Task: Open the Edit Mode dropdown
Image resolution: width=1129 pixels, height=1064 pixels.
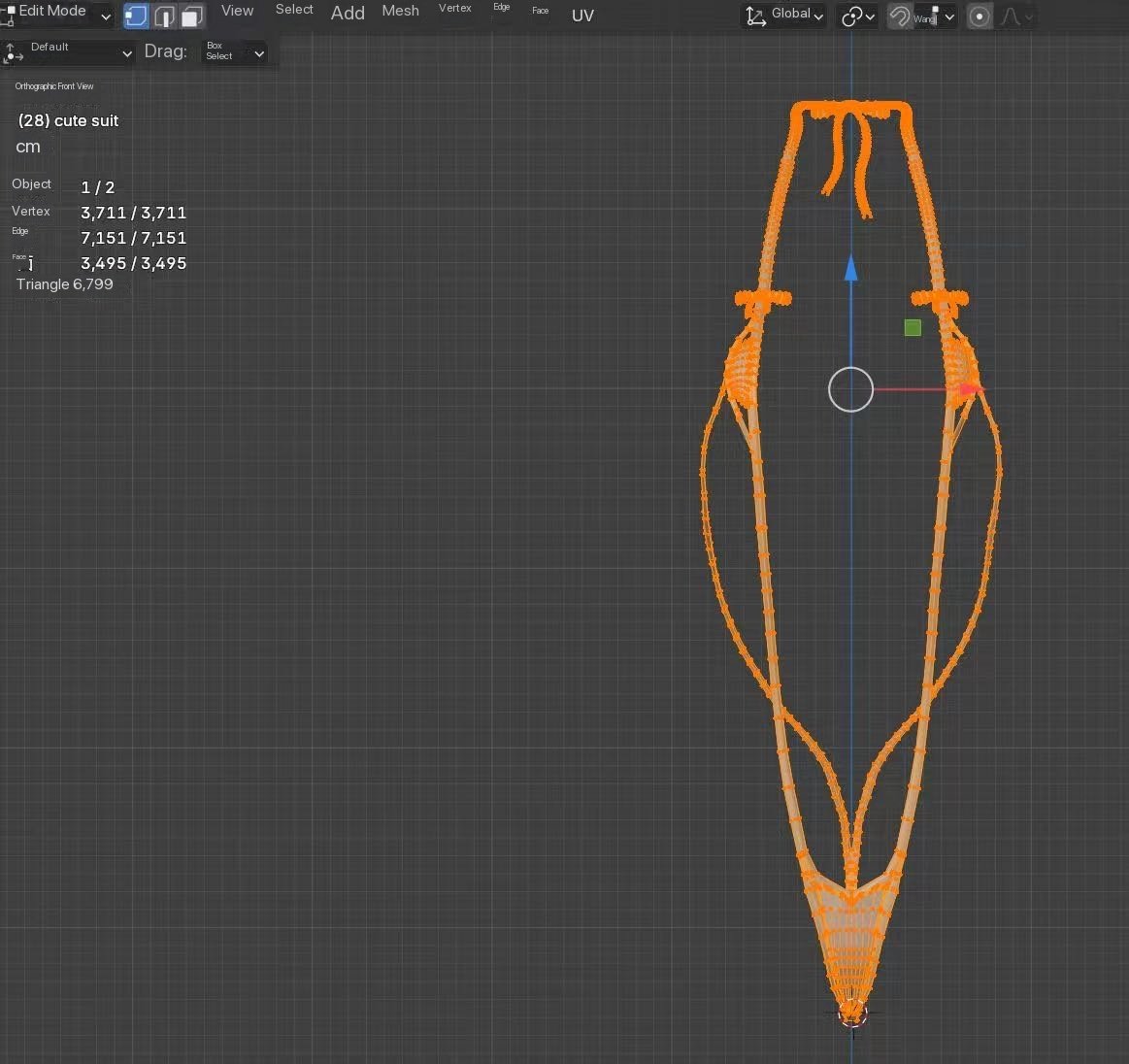Action: pyautogui.click(x=58, y=14)
